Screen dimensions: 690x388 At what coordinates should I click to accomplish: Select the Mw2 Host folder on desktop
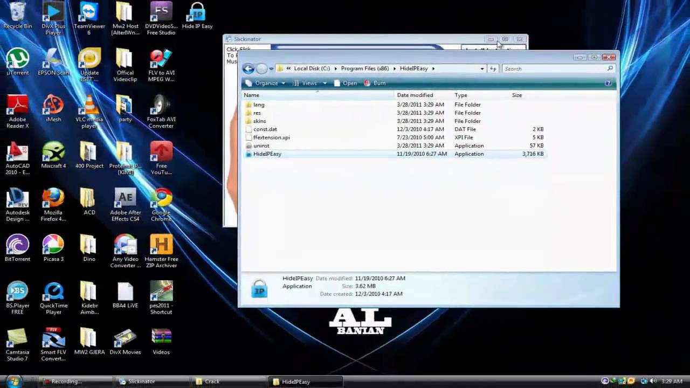[x=125, y=19]
